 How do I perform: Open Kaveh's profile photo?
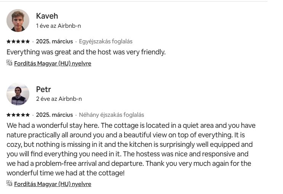click(18, 21)
